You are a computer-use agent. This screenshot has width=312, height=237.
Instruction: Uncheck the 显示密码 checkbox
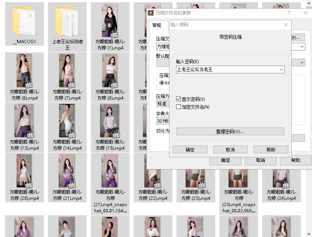[x=179, y=99]
